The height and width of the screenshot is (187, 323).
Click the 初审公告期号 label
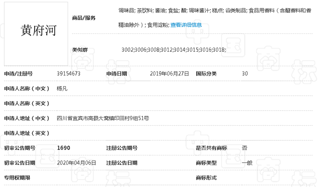click(x=20, y=148)
